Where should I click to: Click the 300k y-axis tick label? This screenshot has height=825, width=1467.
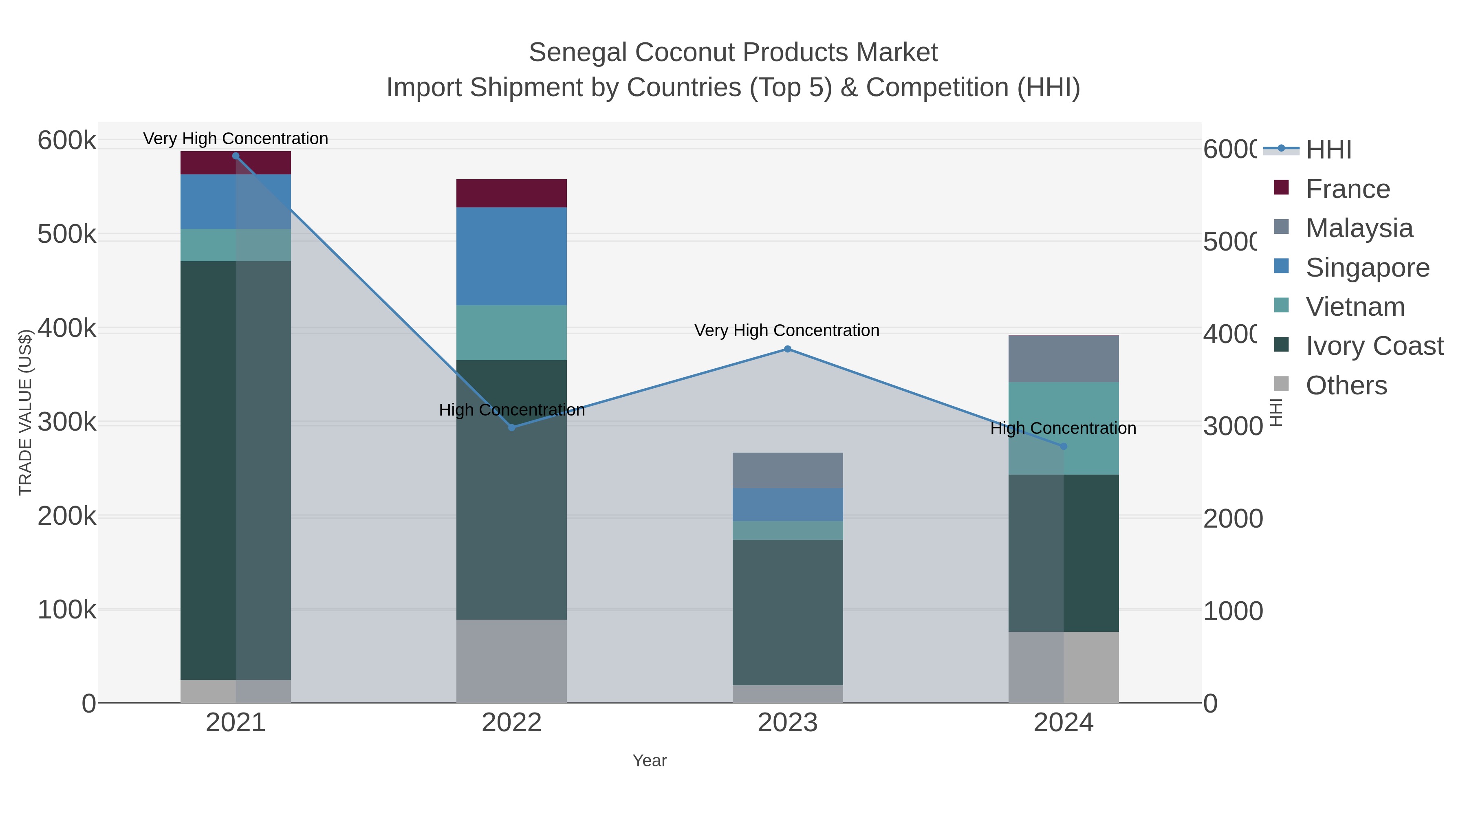point(67,422)
